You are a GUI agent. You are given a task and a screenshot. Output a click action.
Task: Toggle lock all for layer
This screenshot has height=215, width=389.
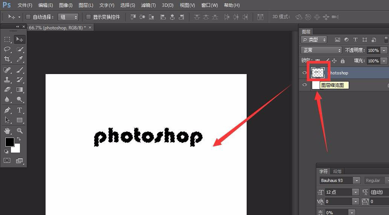point(343,61)
